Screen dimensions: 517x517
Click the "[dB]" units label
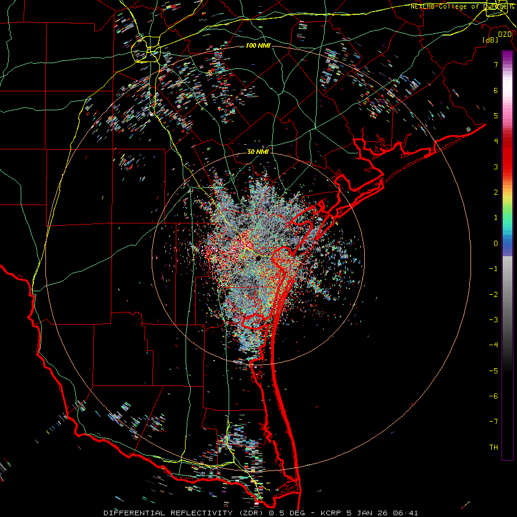pos(491,40)
